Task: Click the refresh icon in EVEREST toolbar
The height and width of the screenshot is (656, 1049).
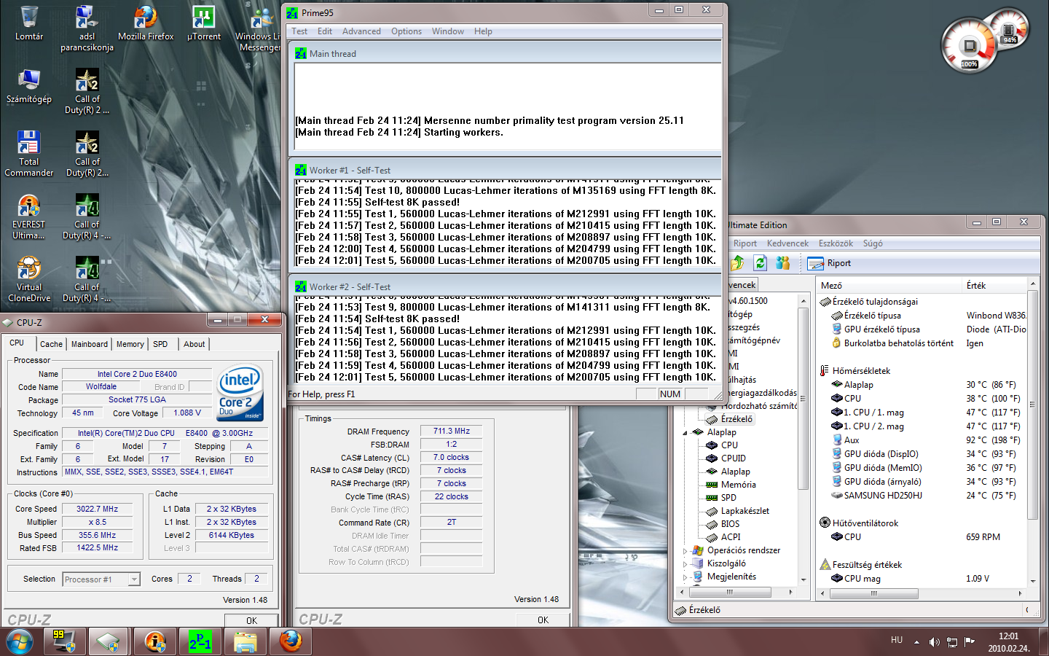Action: coord(760,262)
